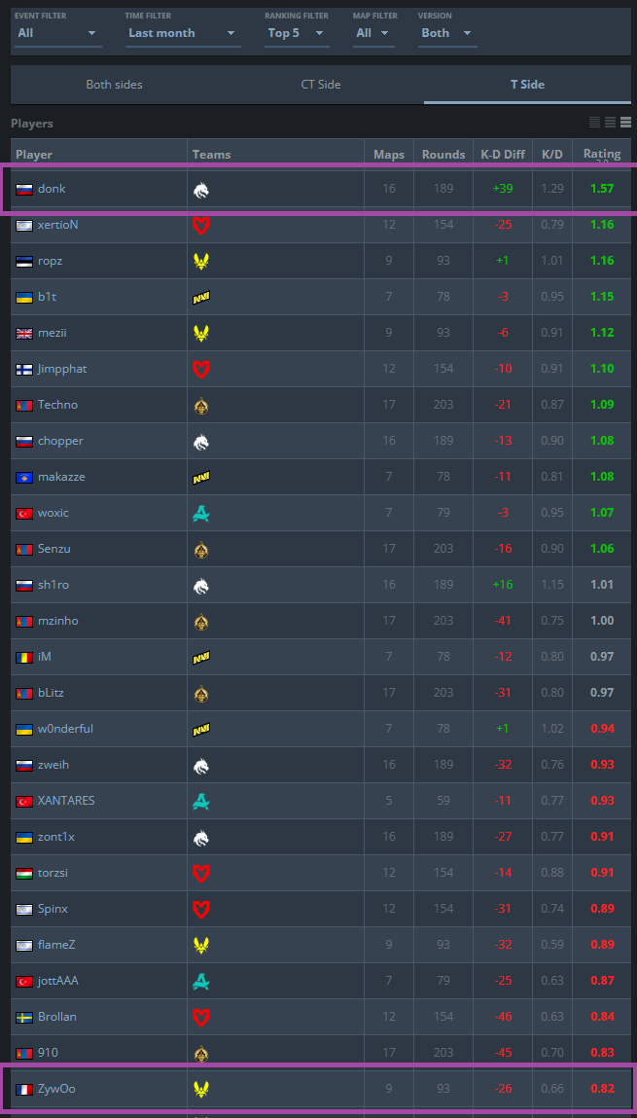Click MOUZ heart logo next to xertioN
This screenshot has height=1118, width=637.
201,226
